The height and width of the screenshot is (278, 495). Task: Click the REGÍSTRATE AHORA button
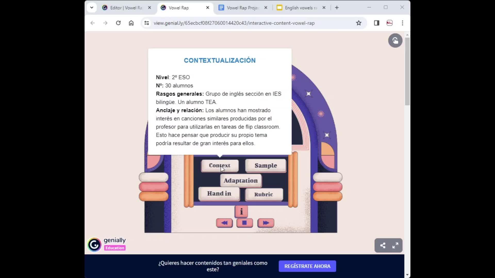pyautogui.click(x=307, y=266)
